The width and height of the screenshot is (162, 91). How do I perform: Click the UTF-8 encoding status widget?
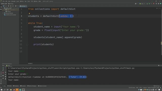pos(141,88)
